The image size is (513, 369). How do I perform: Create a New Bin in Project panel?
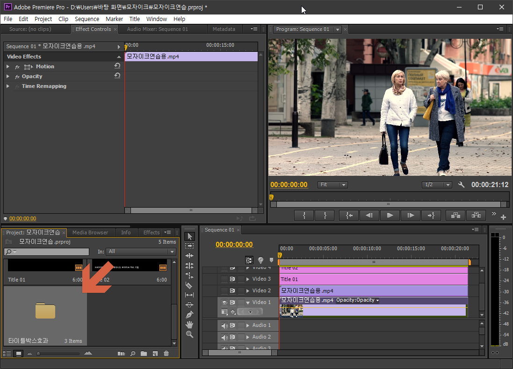coord(144,354)
